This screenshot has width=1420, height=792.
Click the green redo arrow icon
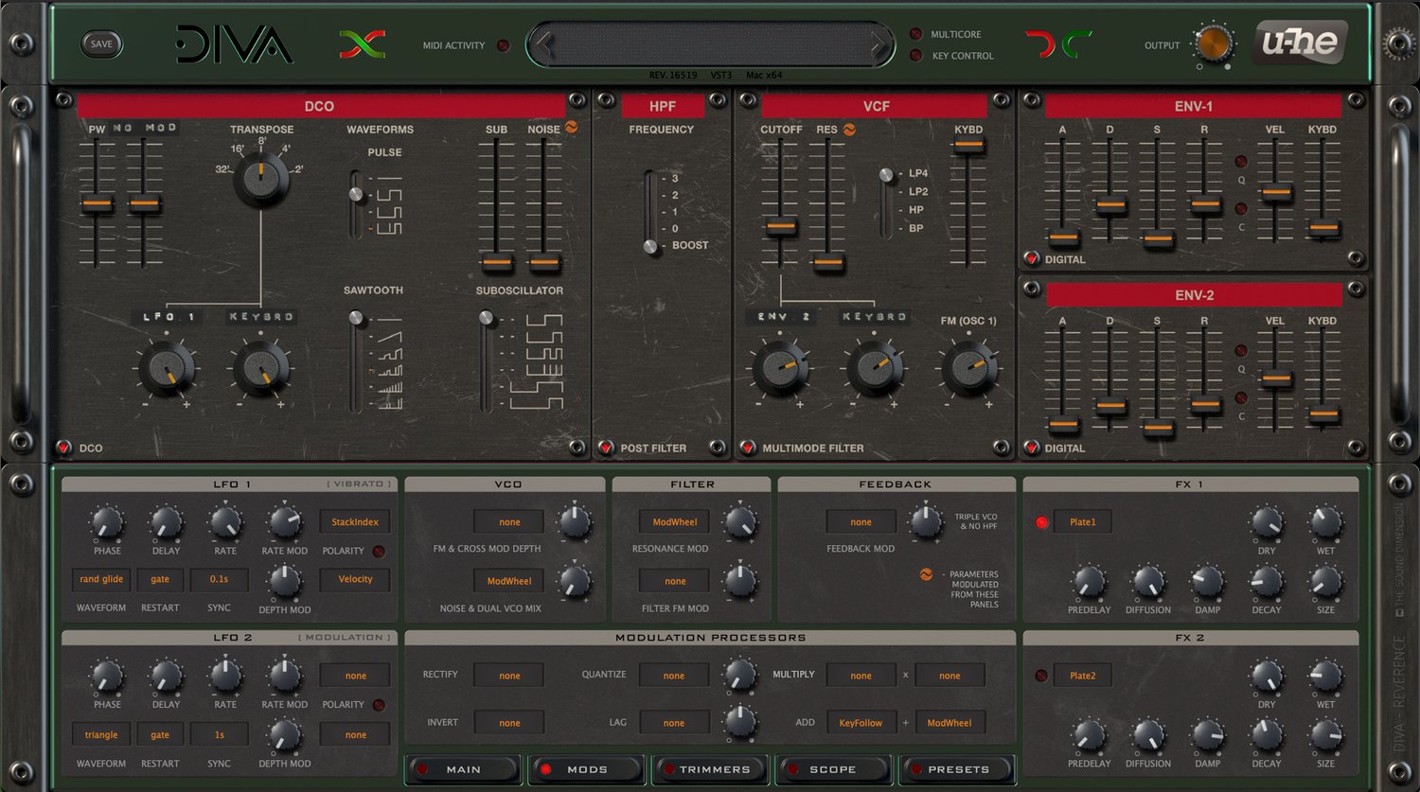(1076, 44)
